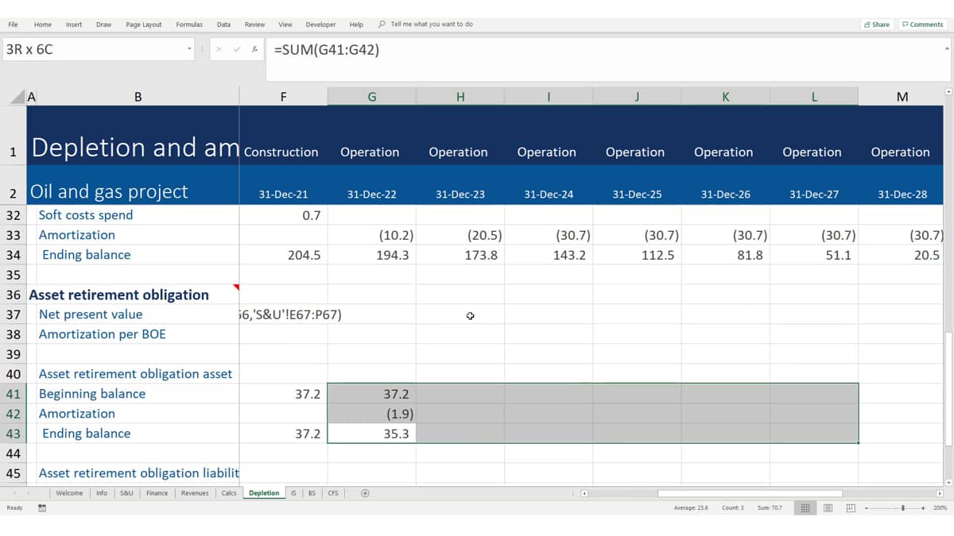Switch to the IS sheet tab
Screen dimensions: 954x536
point(293,493)
